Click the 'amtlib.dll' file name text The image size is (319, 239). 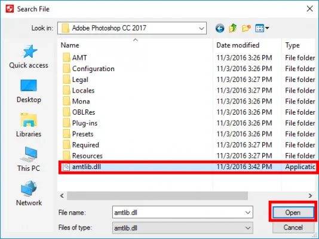[87, 167]
